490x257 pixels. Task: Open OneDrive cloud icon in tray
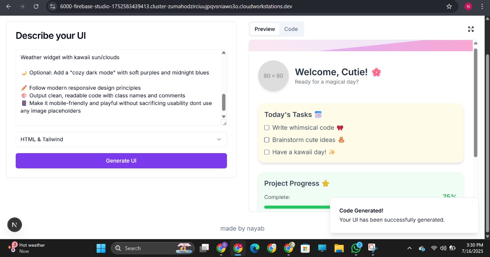[421, 248]
